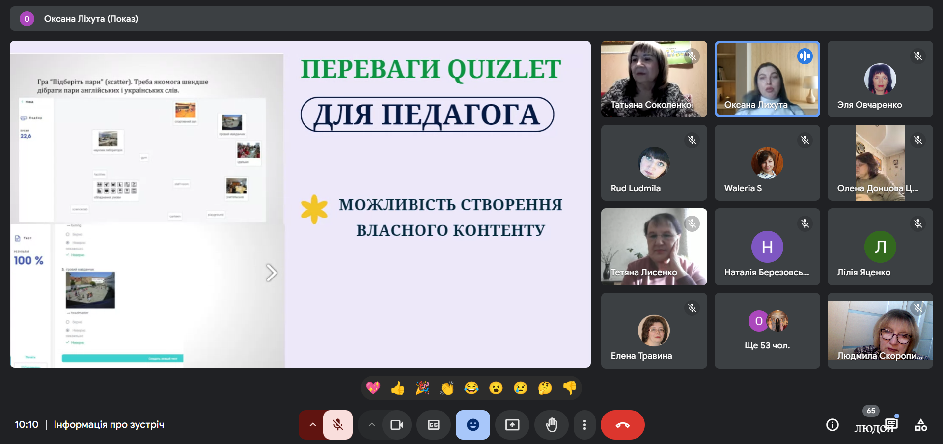This screenshot has width=943, height=444.
Task: Select Оксана Лихута speaking video tile
Action: (767, 79)
